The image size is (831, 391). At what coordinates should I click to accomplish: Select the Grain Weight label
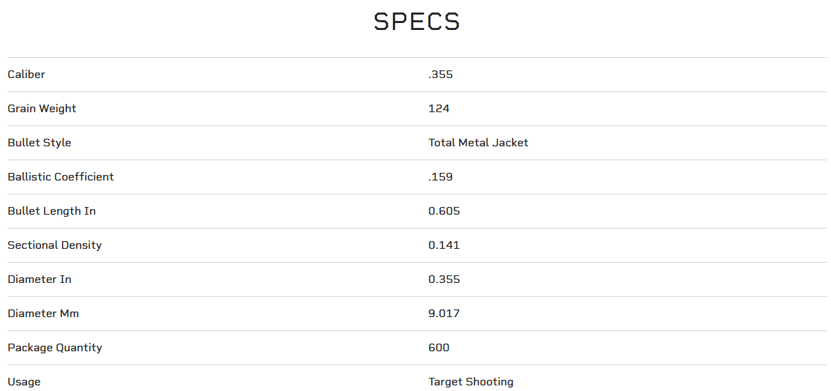42,109
